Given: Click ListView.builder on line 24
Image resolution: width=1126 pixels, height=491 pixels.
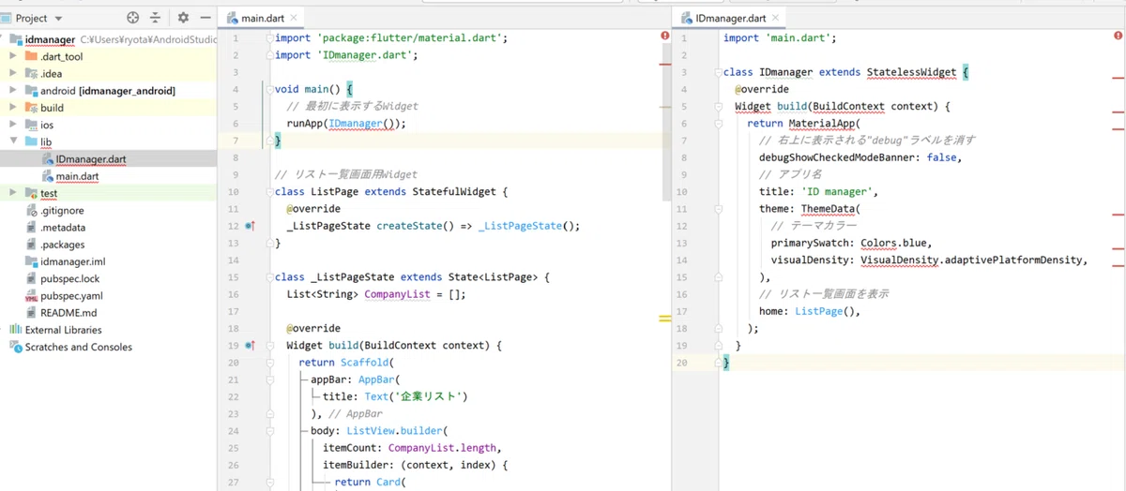Looking at the screenshot, I should pos(393,431).
